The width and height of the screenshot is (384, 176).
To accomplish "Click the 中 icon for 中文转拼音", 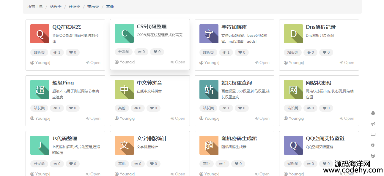I will pyautogui.click(x=124, y=89).
